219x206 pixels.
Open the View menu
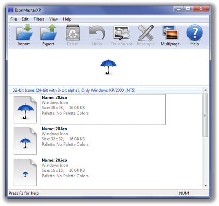tap(53, 19)
